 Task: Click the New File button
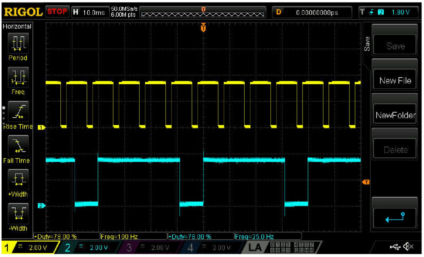pyautogui.click(x=394, y=80)
